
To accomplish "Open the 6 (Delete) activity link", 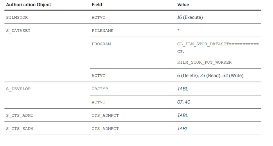I will pos(179,75).
